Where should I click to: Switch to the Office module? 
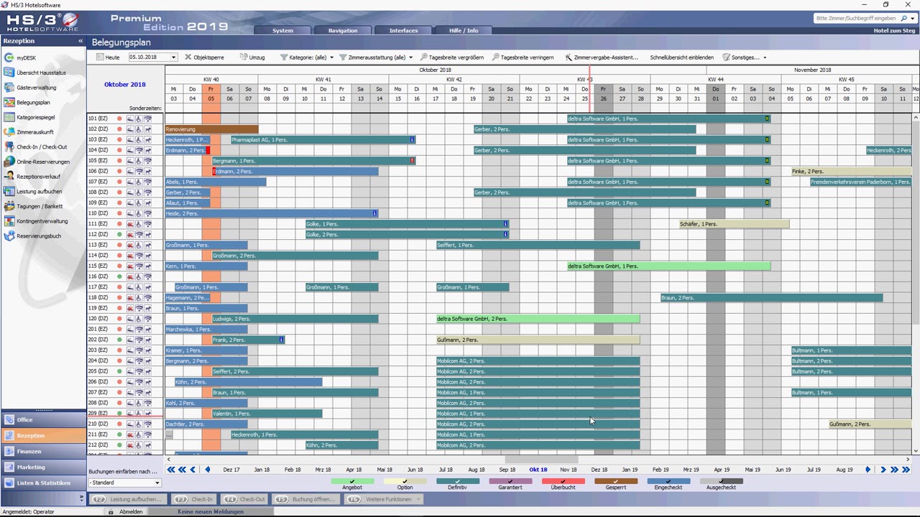(x=43, y=420)
